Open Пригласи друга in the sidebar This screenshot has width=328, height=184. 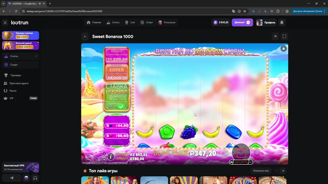pyautogui.click(x=19, y=83)
